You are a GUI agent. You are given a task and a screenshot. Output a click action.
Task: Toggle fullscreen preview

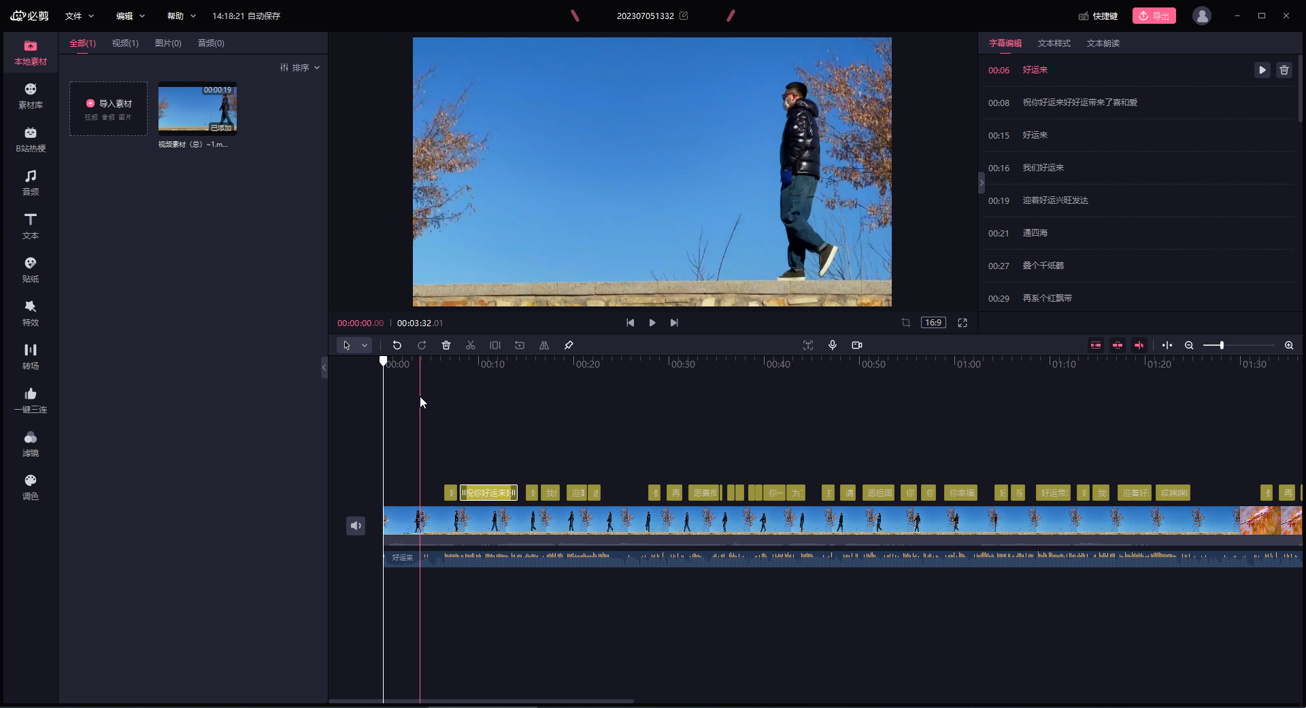tap(962, 323)
